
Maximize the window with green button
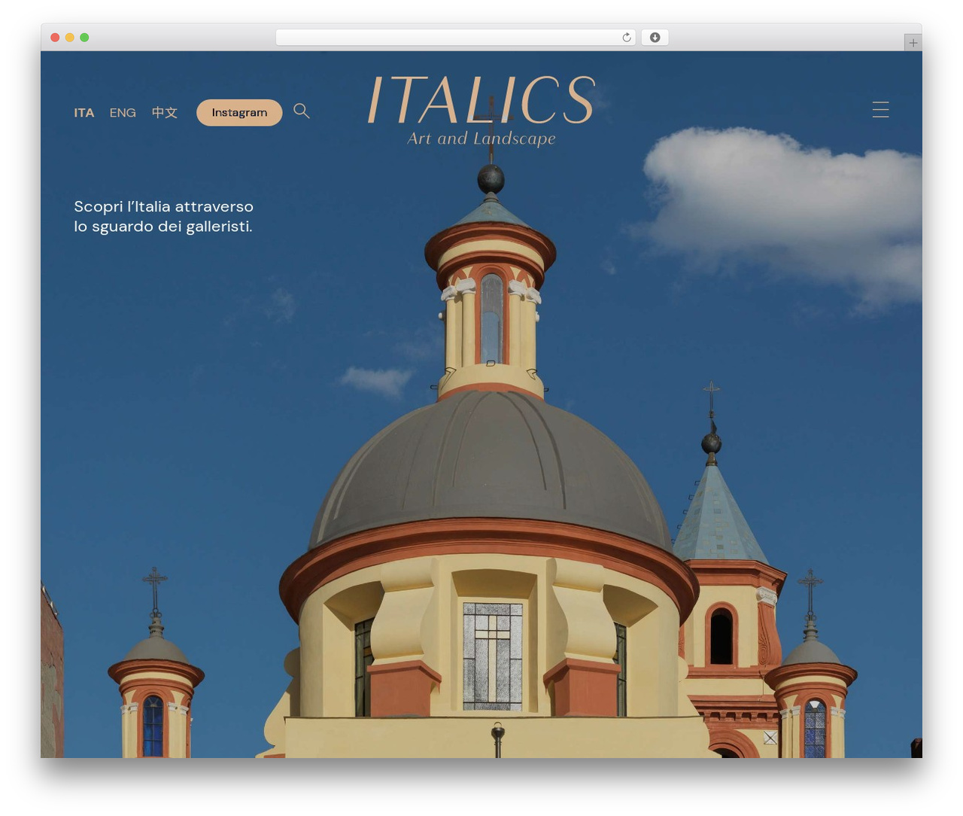84,38
